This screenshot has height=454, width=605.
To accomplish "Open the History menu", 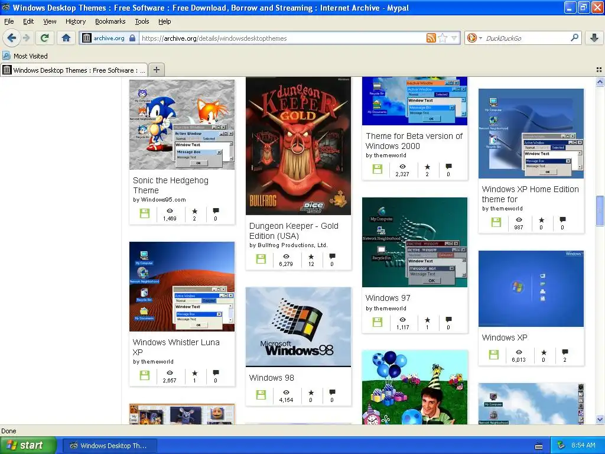I will tap(76, 21).
